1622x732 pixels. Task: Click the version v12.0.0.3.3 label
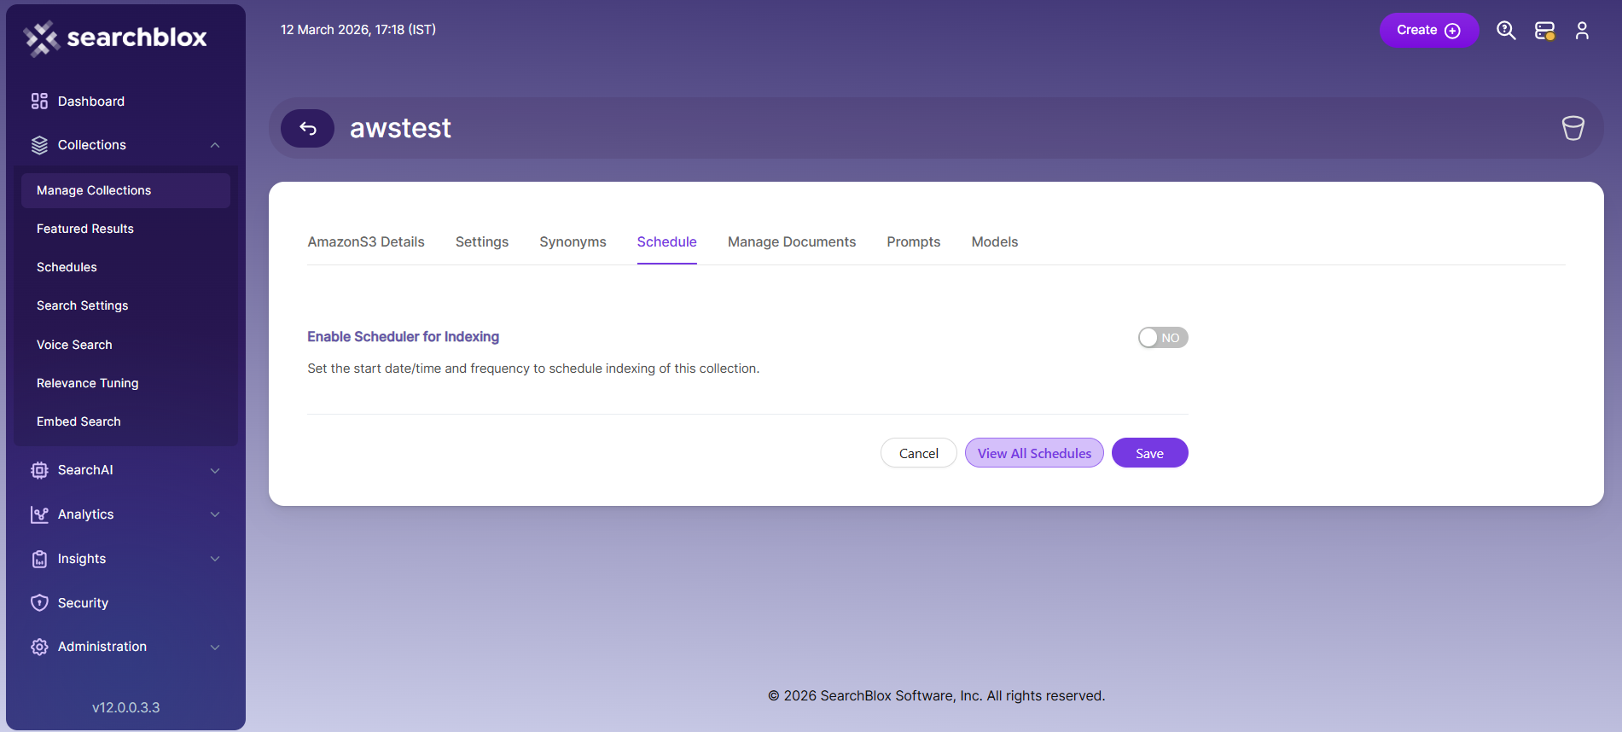click(x=125, y=707)
